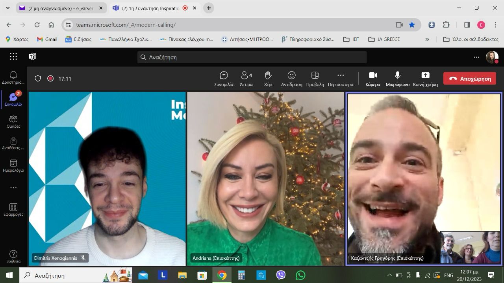Image resolution: width=504 pixels, height=283 pixels.
Task: Expand the hidden bookmarks overflow chevron
Action: (x=427, y=39)
